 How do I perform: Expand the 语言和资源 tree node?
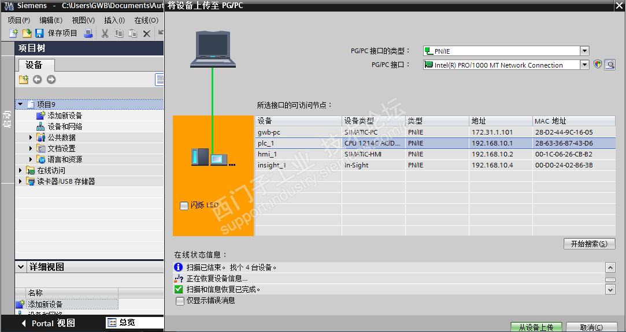pyautogui.click(x=30, y=159)
